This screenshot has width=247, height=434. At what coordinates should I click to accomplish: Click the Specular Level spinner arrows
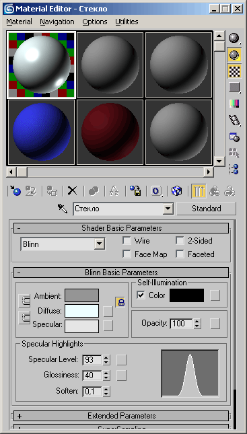106,360
